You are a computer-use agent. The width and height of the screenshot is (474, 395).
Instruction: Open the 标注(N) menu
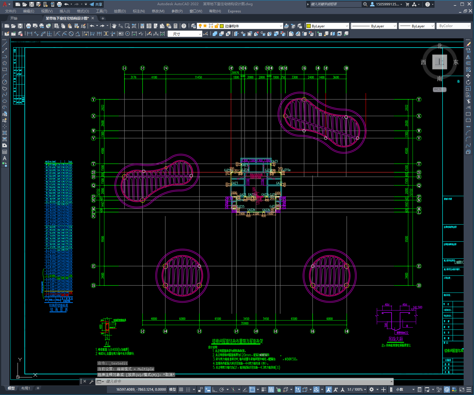coord(139,11)
